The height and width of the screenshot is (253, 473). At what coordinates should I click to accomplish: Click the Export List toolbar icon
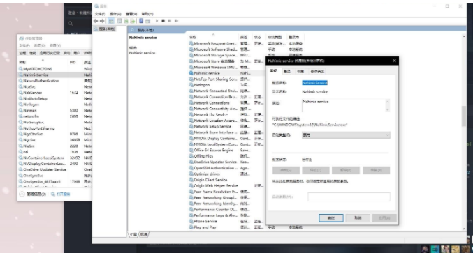[133, 21]
